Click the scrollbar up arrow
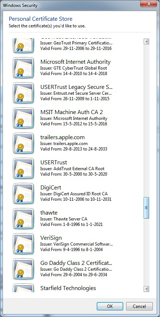The height and width of the screenshot is (317, 160). pyautogui.click(x=146, y=42)
